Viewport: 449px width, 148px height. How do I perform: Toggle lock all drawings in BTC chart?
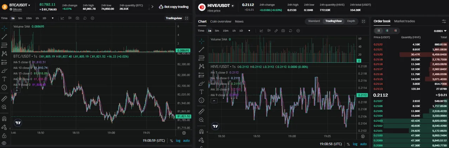click(4, 135)
